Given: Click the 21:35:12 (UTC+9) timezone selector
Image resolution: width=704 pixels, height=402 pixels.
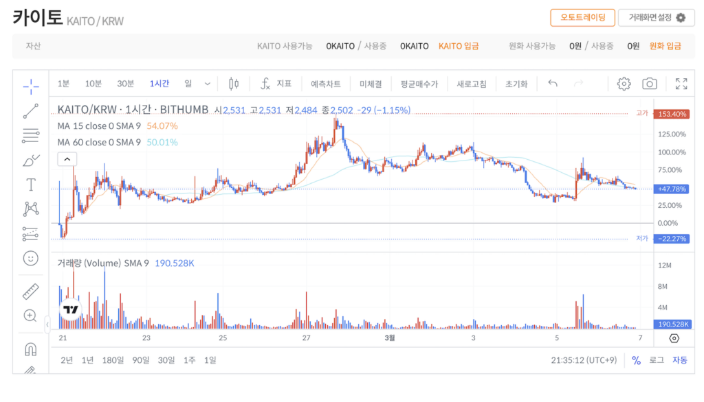Looking at the screenshot, I should 584,360.
